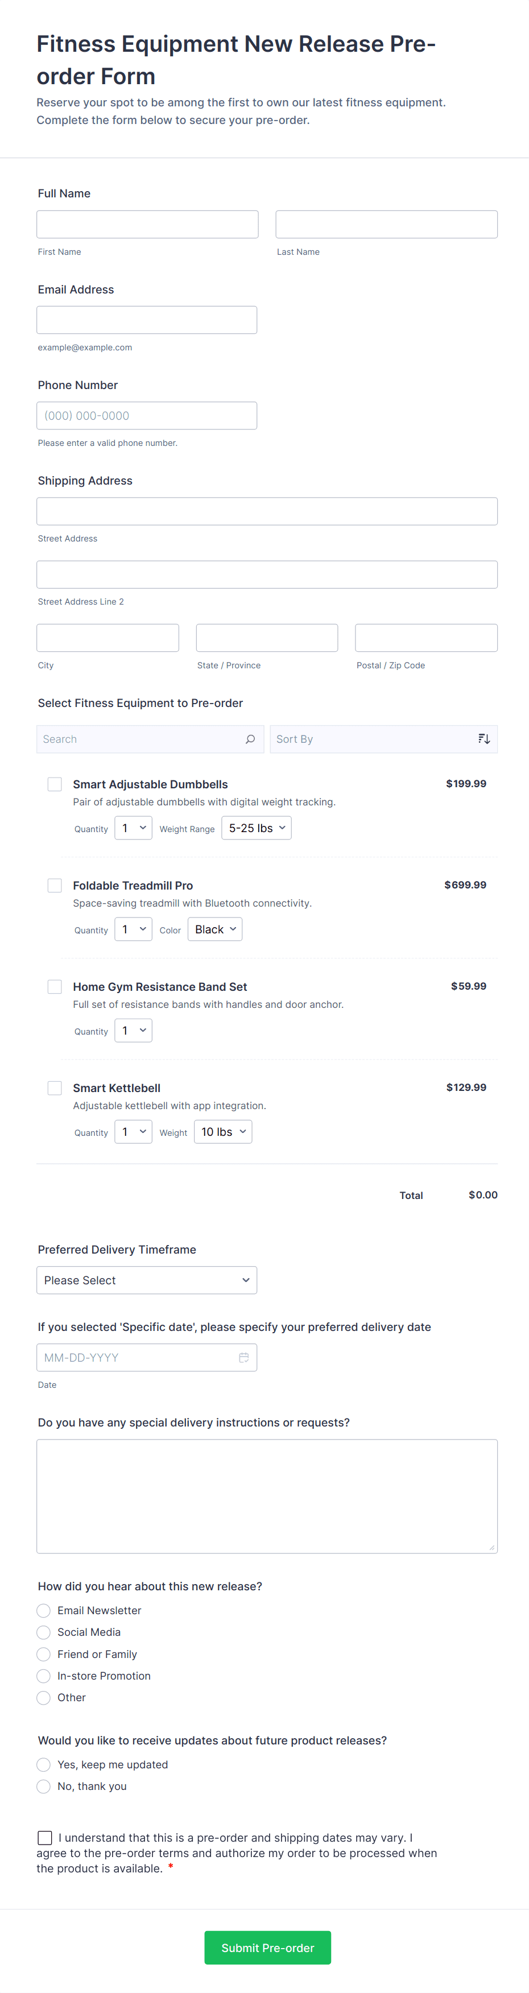Tick the Smart Kettlebell product checkbox
529x1993 pixels.
[55, 1088]
